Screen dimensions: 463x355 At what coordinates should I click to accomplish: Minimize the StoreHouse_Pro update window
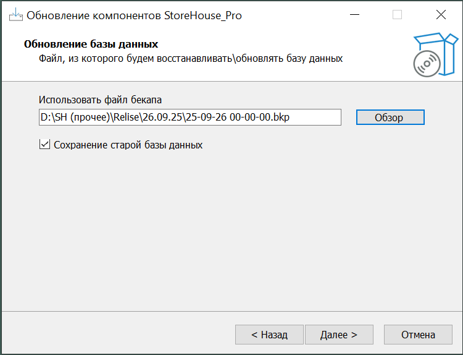click(353, 15)
